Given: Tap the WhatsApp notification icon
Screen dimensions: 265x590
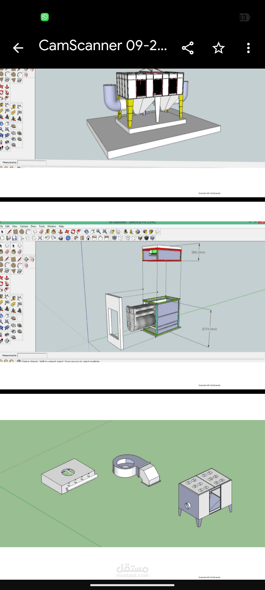Looking at the screenshot, I should [45, 17].
